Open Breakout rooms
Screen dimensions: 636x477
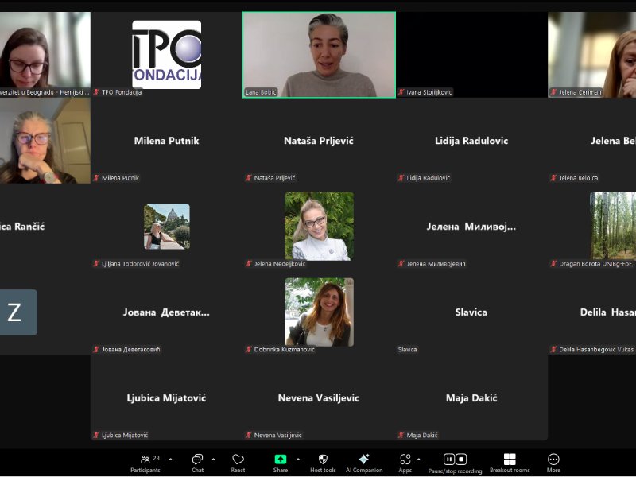tap(510, 460)
